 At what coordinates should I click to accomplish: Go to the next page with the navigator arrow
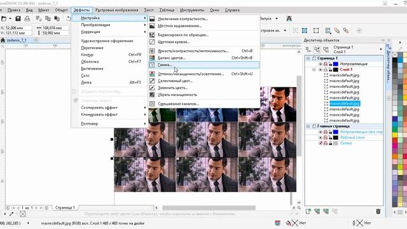pos(36,208)
